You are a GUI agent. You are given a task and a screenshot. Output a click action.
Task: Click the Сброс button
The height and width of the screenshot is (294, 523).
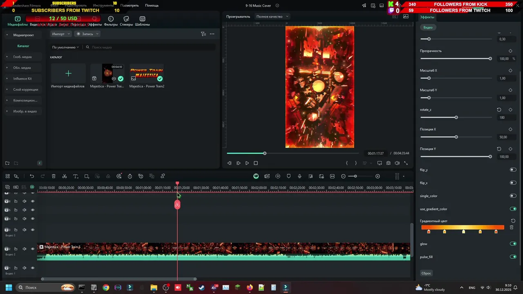point(426,273)
